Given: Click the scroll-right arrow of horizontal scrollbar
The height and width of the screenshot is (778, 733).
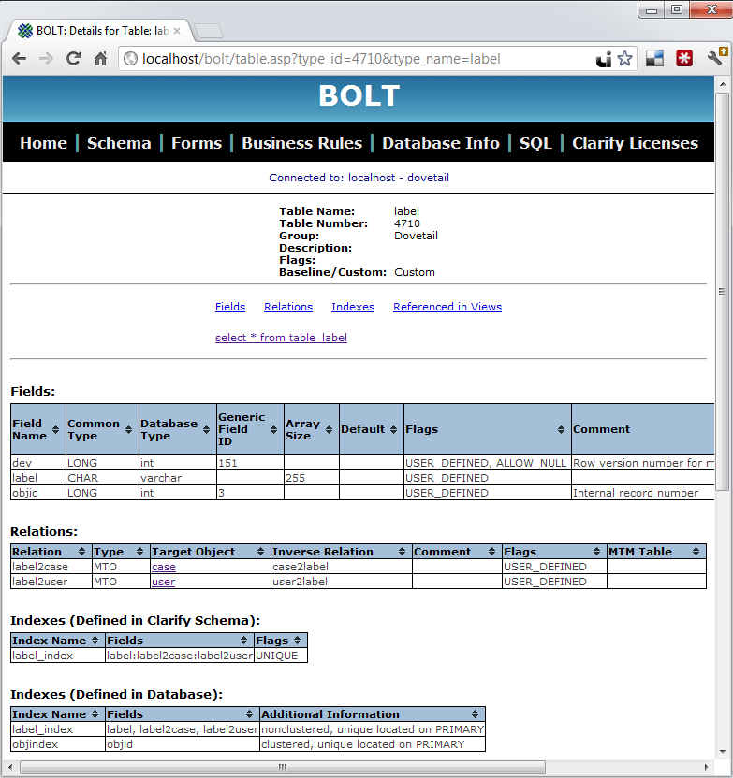Looking at the screenshot, I should [x=706, y=767].
